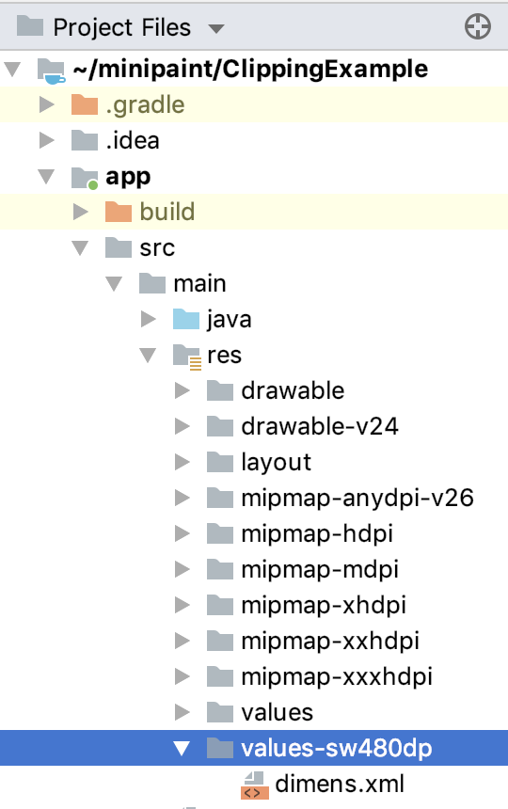Click the Project Files panel title

tap(122, 27)
